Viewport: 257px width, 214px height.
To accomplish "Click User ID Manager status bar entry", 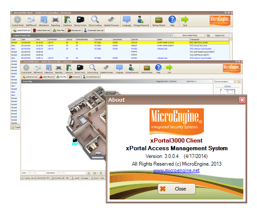I will tap(80, 178).
